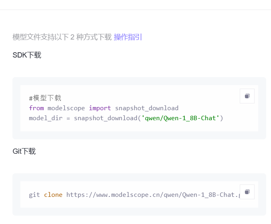Click the #模型下载 comment line
Screen dimensions: 271x224
click(x=45, y=98)
